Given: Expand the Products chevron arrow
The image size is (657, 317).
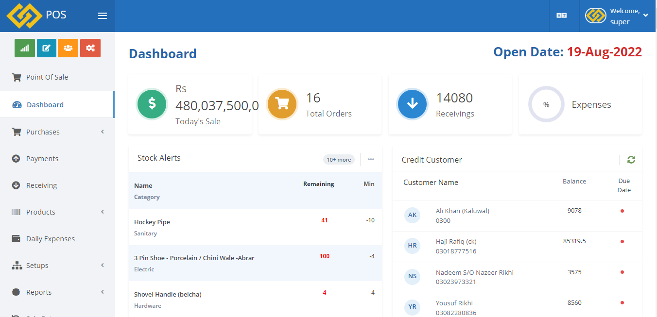Looking at the screenshot, I should click(x=103, y=212).
